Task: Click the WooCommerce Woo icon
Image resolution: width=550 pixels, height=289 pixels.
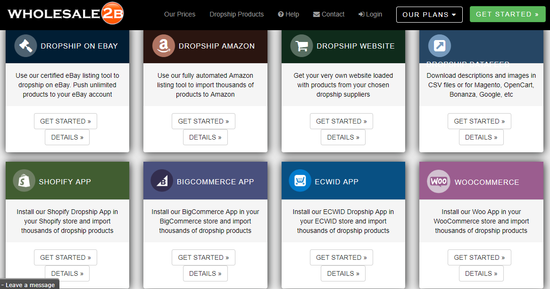Action: [439, 182]
